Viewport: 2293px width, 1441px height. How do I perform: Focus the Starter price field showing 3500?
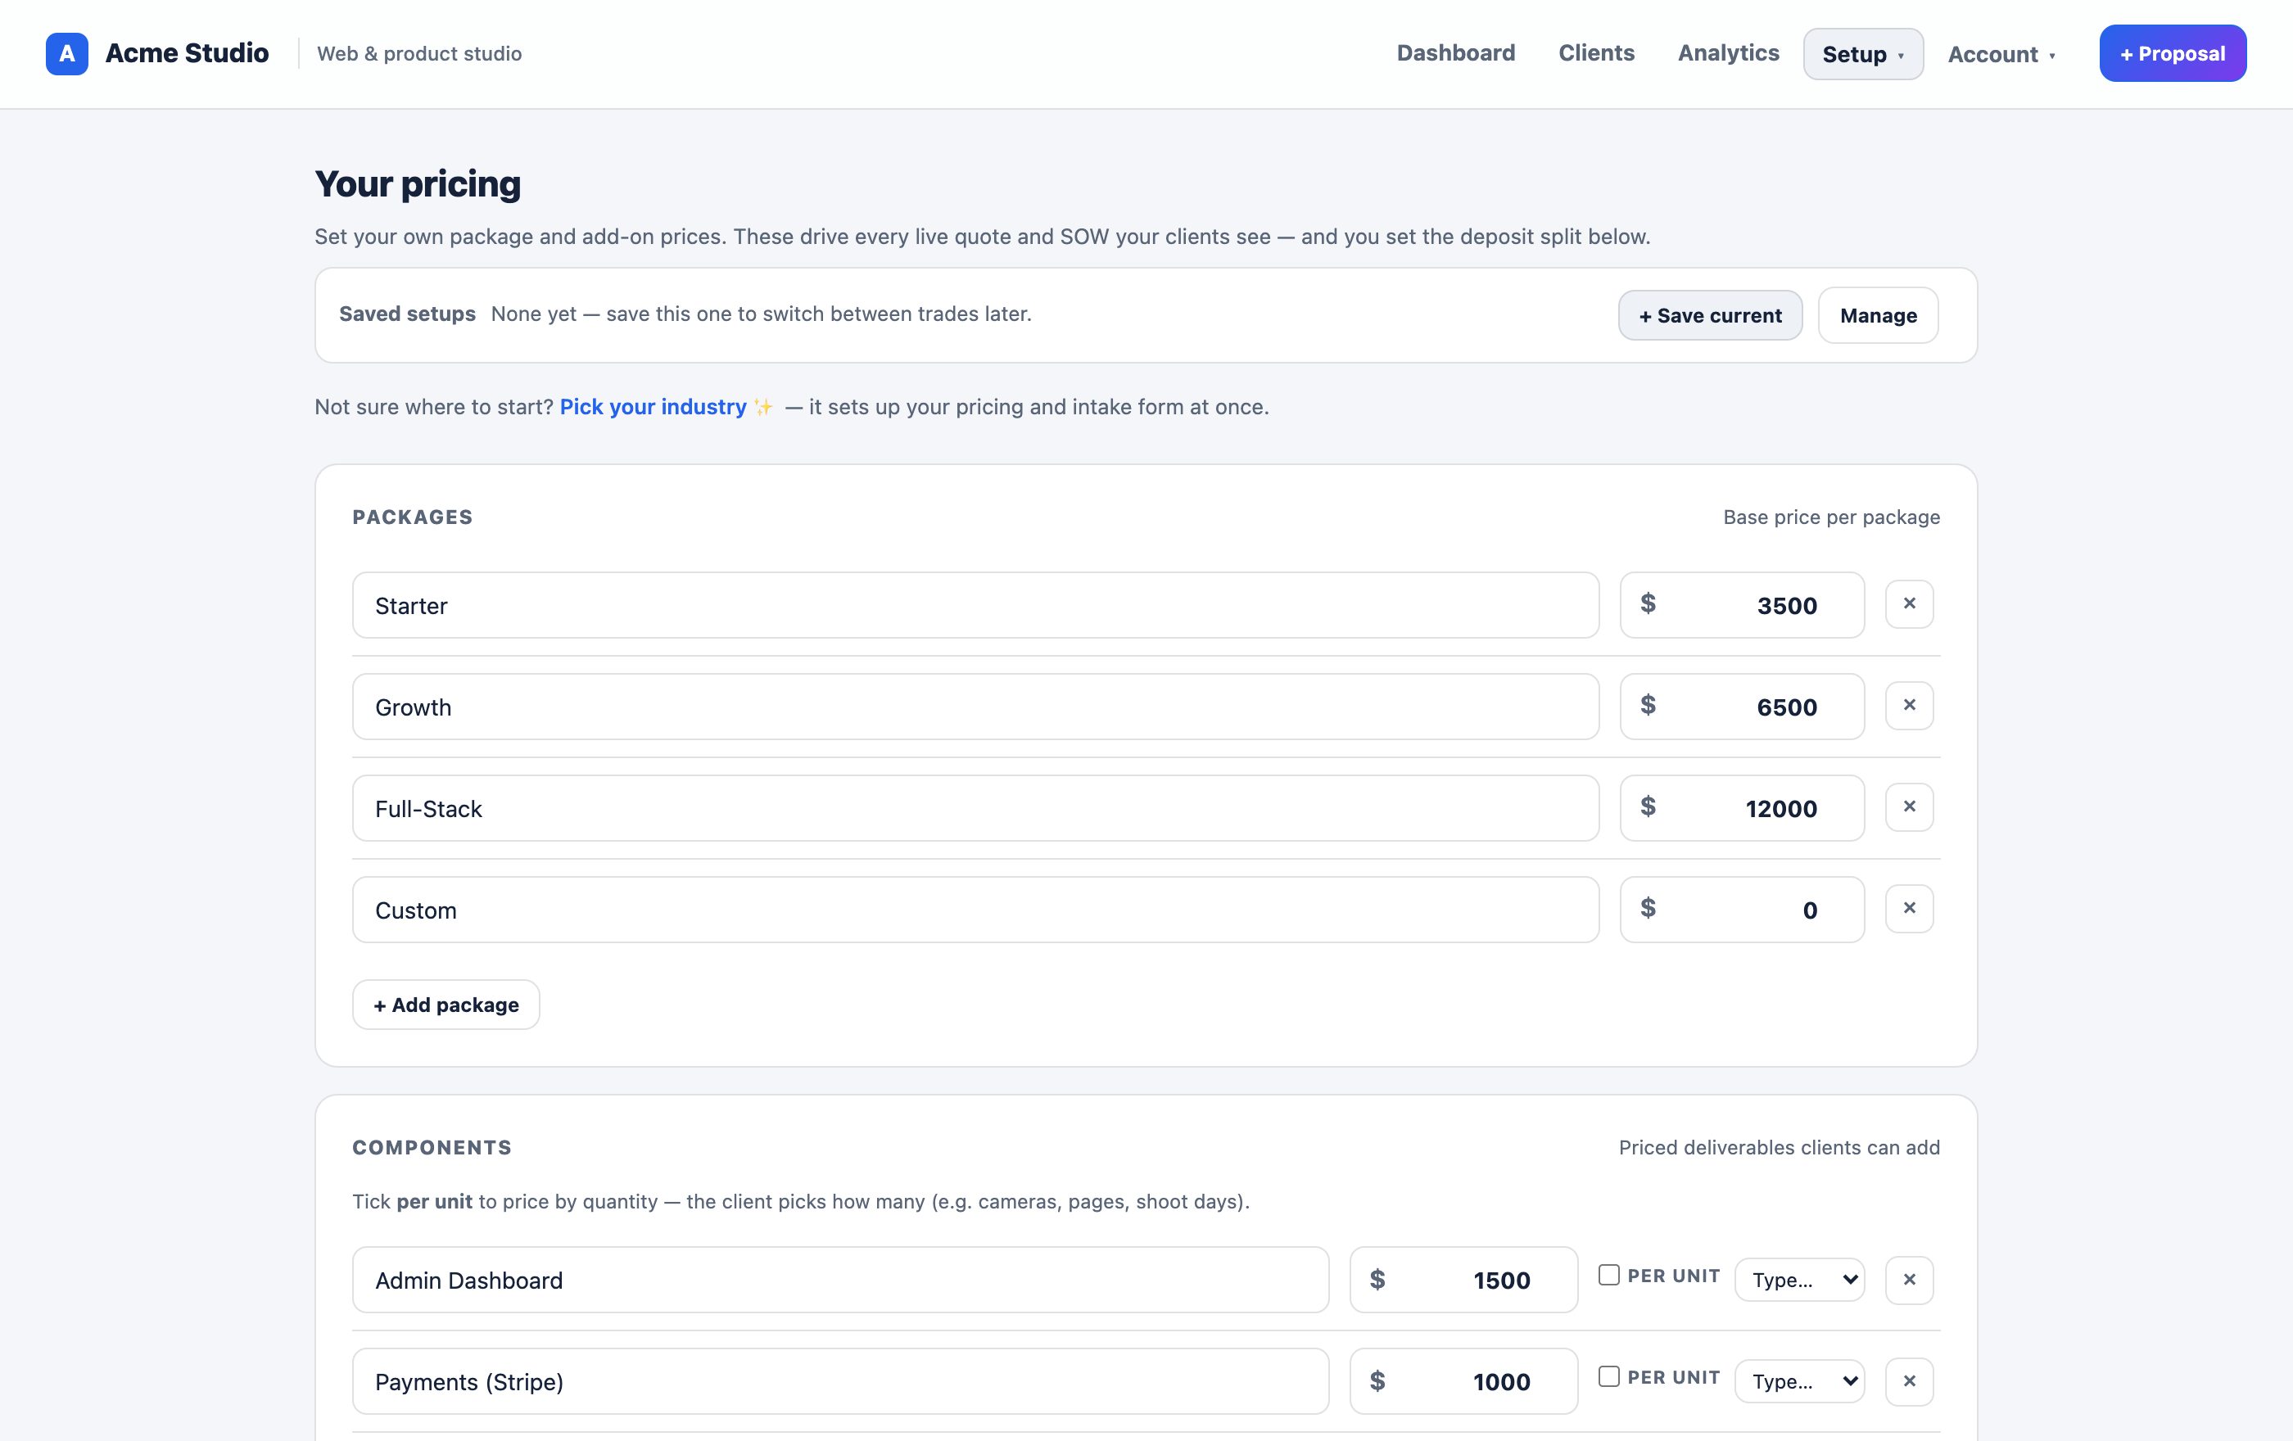[x=1743, y=605]
